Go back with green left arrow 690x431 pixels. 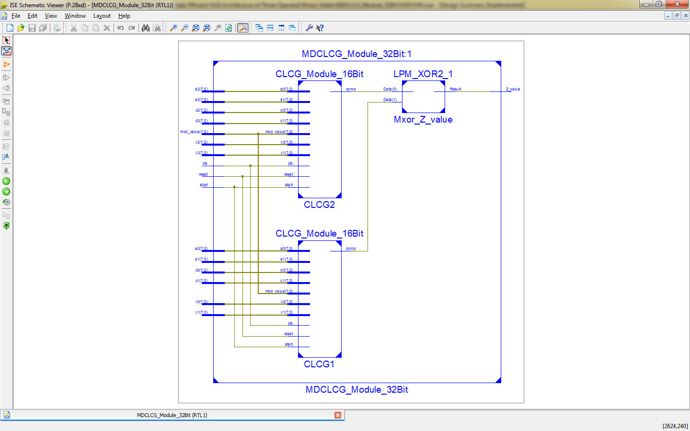6,181
